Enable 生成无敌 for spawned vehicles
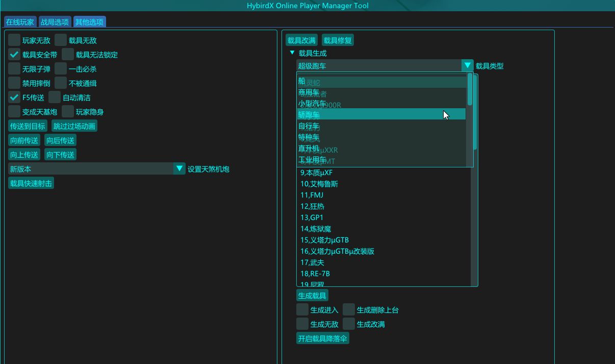615x364 pixels. point(302,324)
